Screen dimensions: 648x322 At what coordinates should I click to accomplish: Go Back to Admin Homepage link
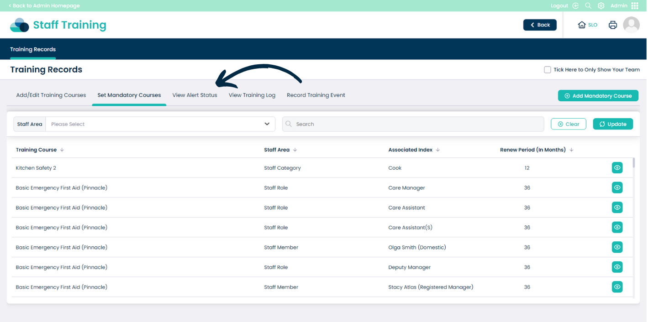[x=44, y=6]
